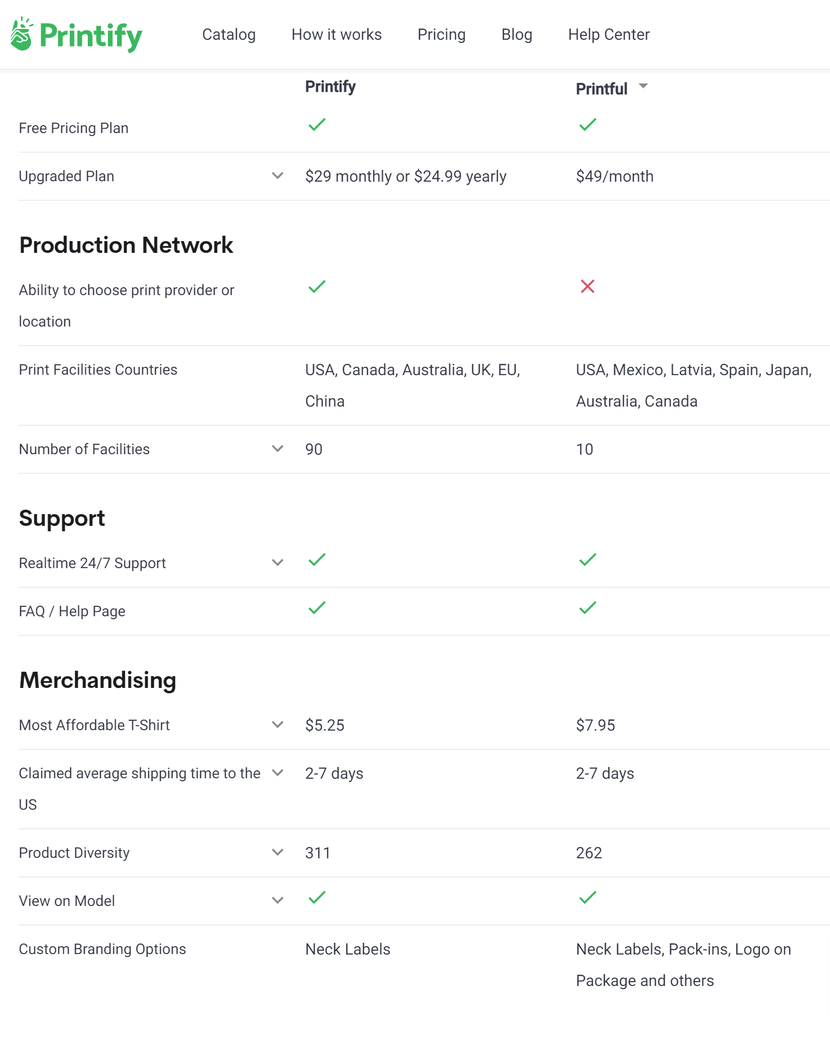The image size is (830, 1039).
Task: Open the How it works link
Action: point(336,34)
